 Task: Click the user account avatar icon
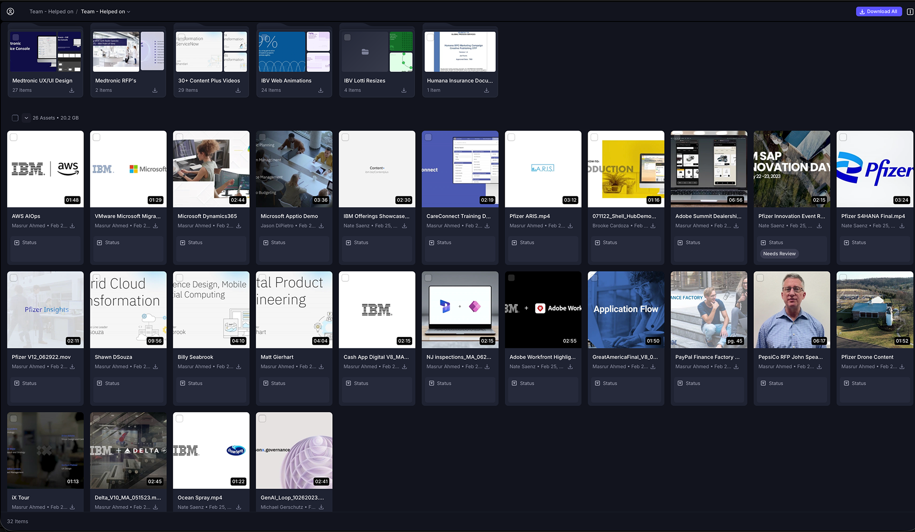pyautogui.click(x=10, y=11)
